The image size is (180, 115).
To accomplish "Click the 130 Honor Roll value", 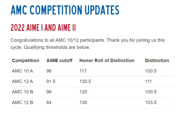I will (83, 103).
